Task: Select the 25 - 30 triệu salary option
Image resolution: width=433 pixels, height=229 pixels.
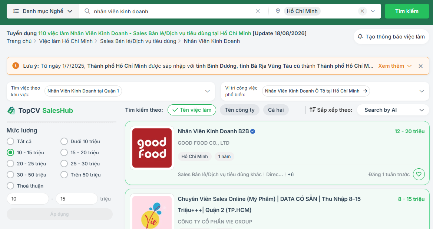Action: [x=64, y=164]
